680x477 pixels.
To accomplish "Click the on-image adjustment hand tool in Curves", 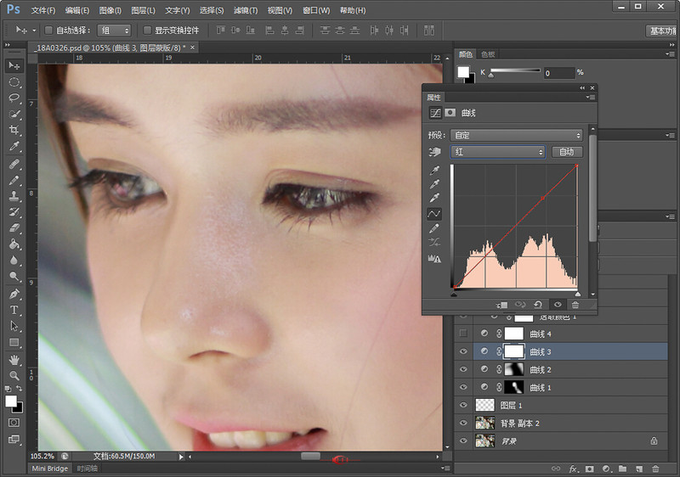I will 434,152.
